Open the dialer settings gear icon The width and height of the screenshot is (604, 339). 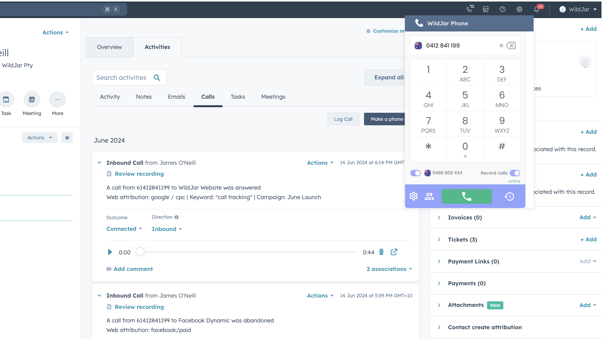point(413,196)
